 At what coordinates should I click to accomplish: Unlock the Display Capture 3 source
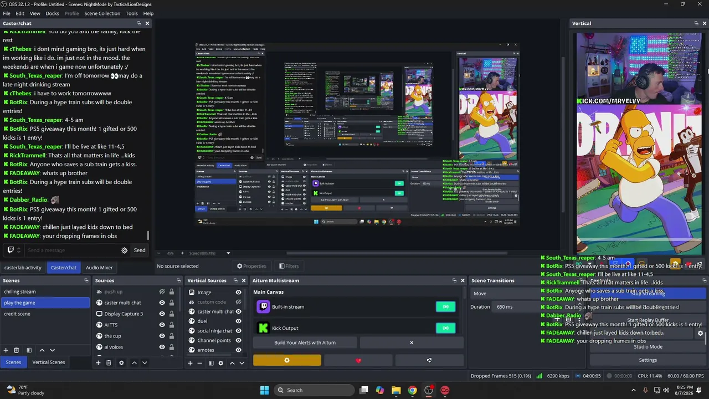(171, 314)
